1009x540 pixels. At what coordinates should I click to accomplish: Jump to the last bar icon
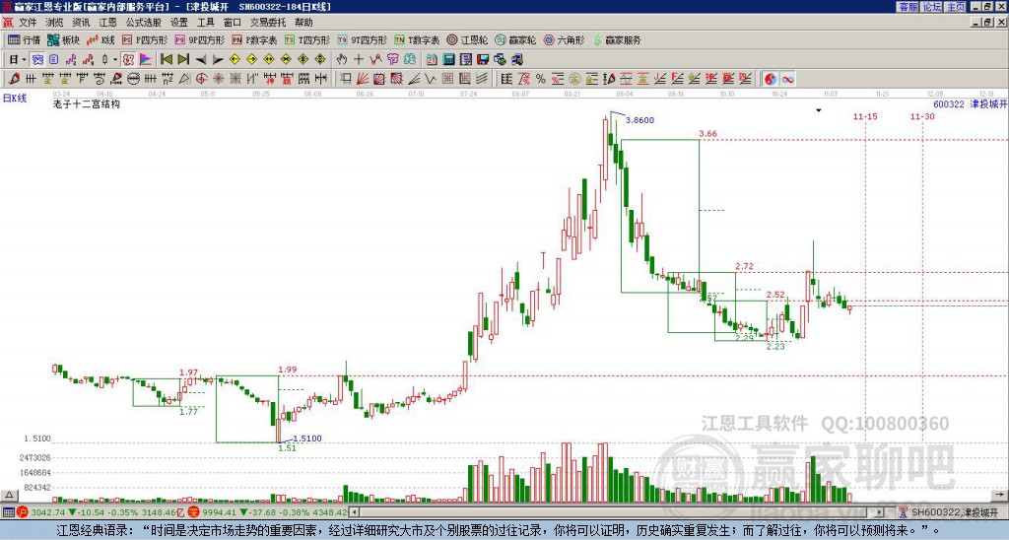click(x=183, y=60)
